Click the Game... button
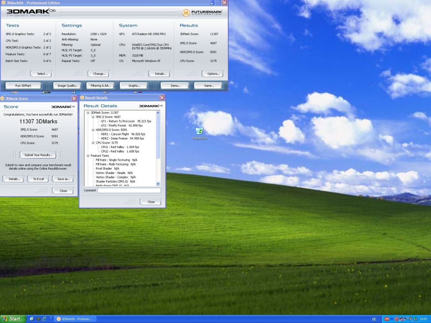 (209, 85)
